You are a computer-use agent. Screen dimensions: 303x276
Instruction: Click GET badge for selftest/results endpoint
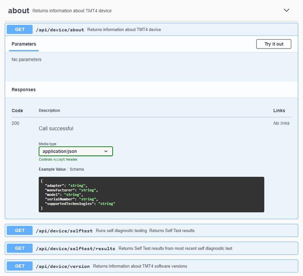pyautogui.click(x=20, y=248)
